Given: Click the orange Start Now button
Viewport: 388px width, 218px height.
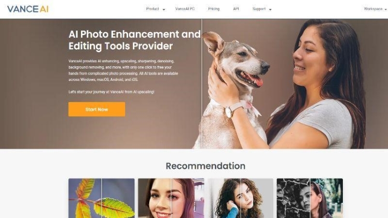Looking at the screenshot, I should point(97,109).
